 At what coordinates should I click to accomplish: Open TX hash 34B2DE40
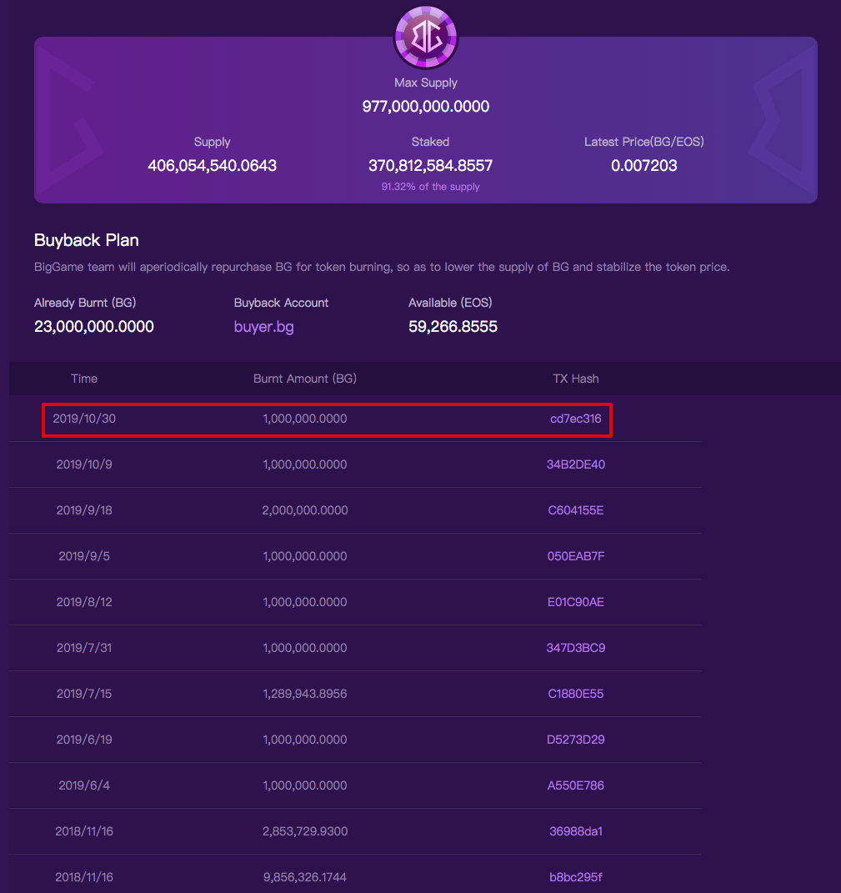click(576, 464)
